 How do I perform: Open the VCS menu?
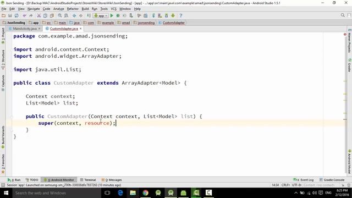tap(114, 9)
